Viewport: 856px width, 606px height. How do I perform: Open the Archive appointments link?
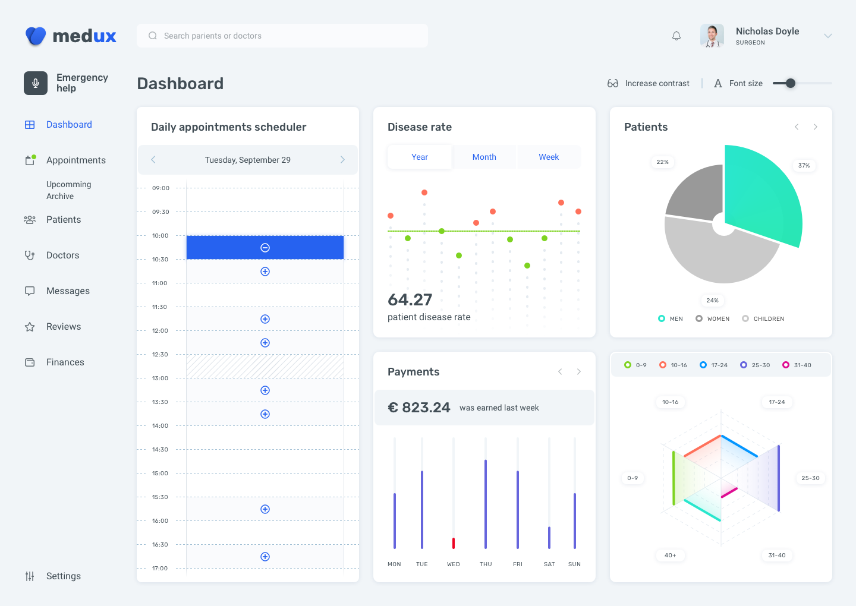60,196
